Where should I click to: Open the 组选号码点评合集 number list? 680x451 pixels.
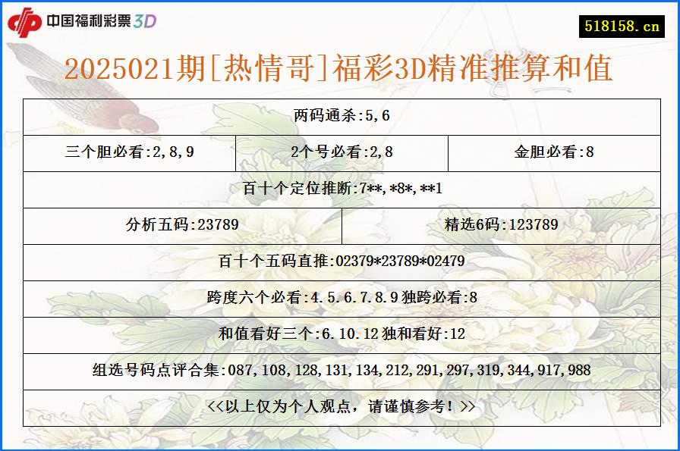(340, 368)
